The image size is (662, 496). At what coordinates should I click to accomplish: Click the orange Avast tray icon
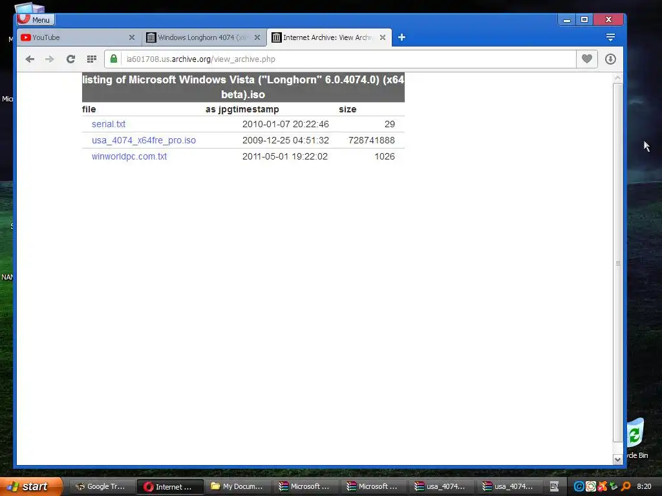(x=603, y=486)
